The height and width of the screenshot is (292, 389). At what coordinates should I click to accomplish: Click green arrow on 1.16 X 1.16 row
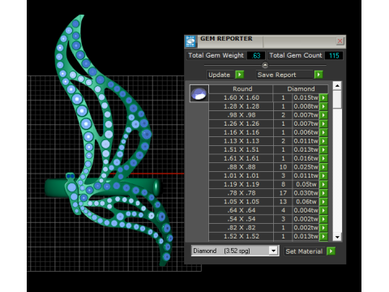323,132
